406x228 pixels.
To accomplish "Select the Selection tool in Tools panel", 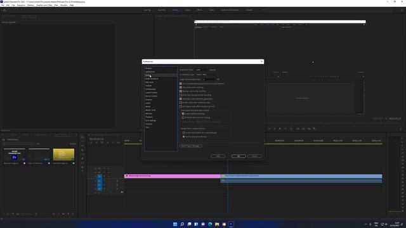I will click(x=82, y=137).
